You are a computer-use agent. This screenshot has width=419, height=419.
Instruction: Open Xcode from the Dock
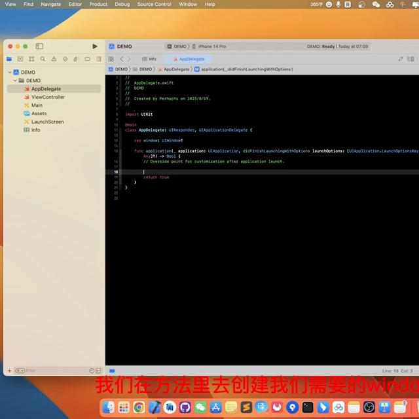pyautogui.click(x=155, y=407)
